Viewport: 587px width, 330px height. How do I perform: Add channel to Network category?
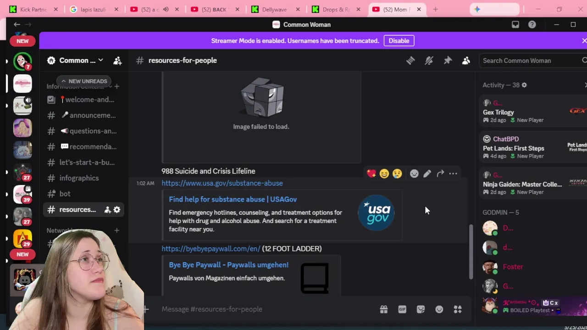click(116, 231)
